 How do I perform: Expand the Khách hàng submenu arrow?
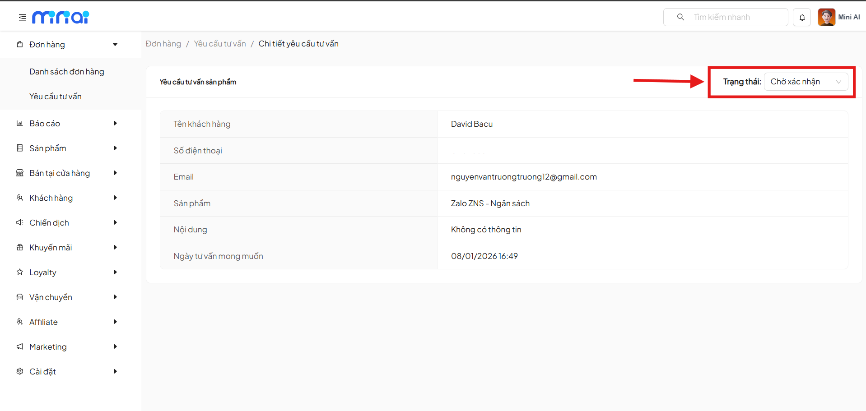pyautogui.click(x=115, y=198)
